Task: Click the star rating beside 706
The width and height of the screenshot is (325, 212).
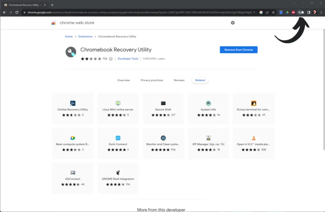Action: pos(91,59)
